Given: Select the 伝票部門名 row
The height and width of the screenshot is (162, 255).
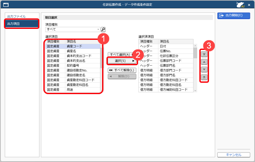Looking at the screenshot, I should pyautogui.click(x=166, y=66).
